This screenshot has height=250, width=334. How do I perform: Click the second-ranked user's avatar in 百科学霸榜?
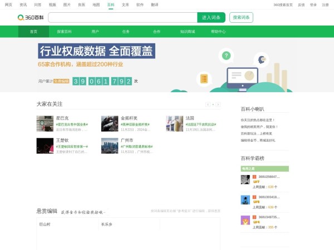tap(245, 199)
